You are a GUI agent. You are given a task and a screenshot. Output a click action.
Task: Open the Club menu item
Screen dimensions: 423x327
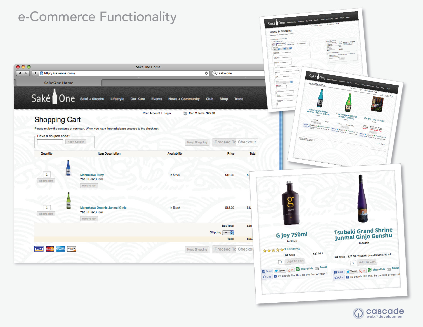click(x=209, y=99)
